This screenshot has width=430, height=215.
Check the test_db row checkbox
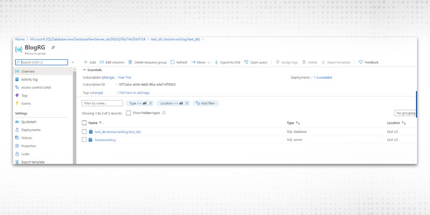pyautogui.click(x=84, y=132)
